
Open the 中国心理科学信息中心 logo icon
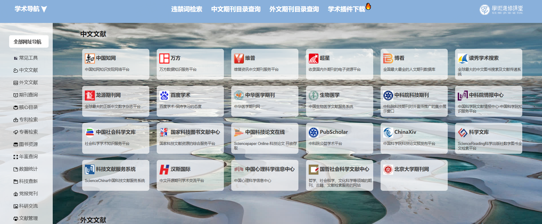point(239,170)
